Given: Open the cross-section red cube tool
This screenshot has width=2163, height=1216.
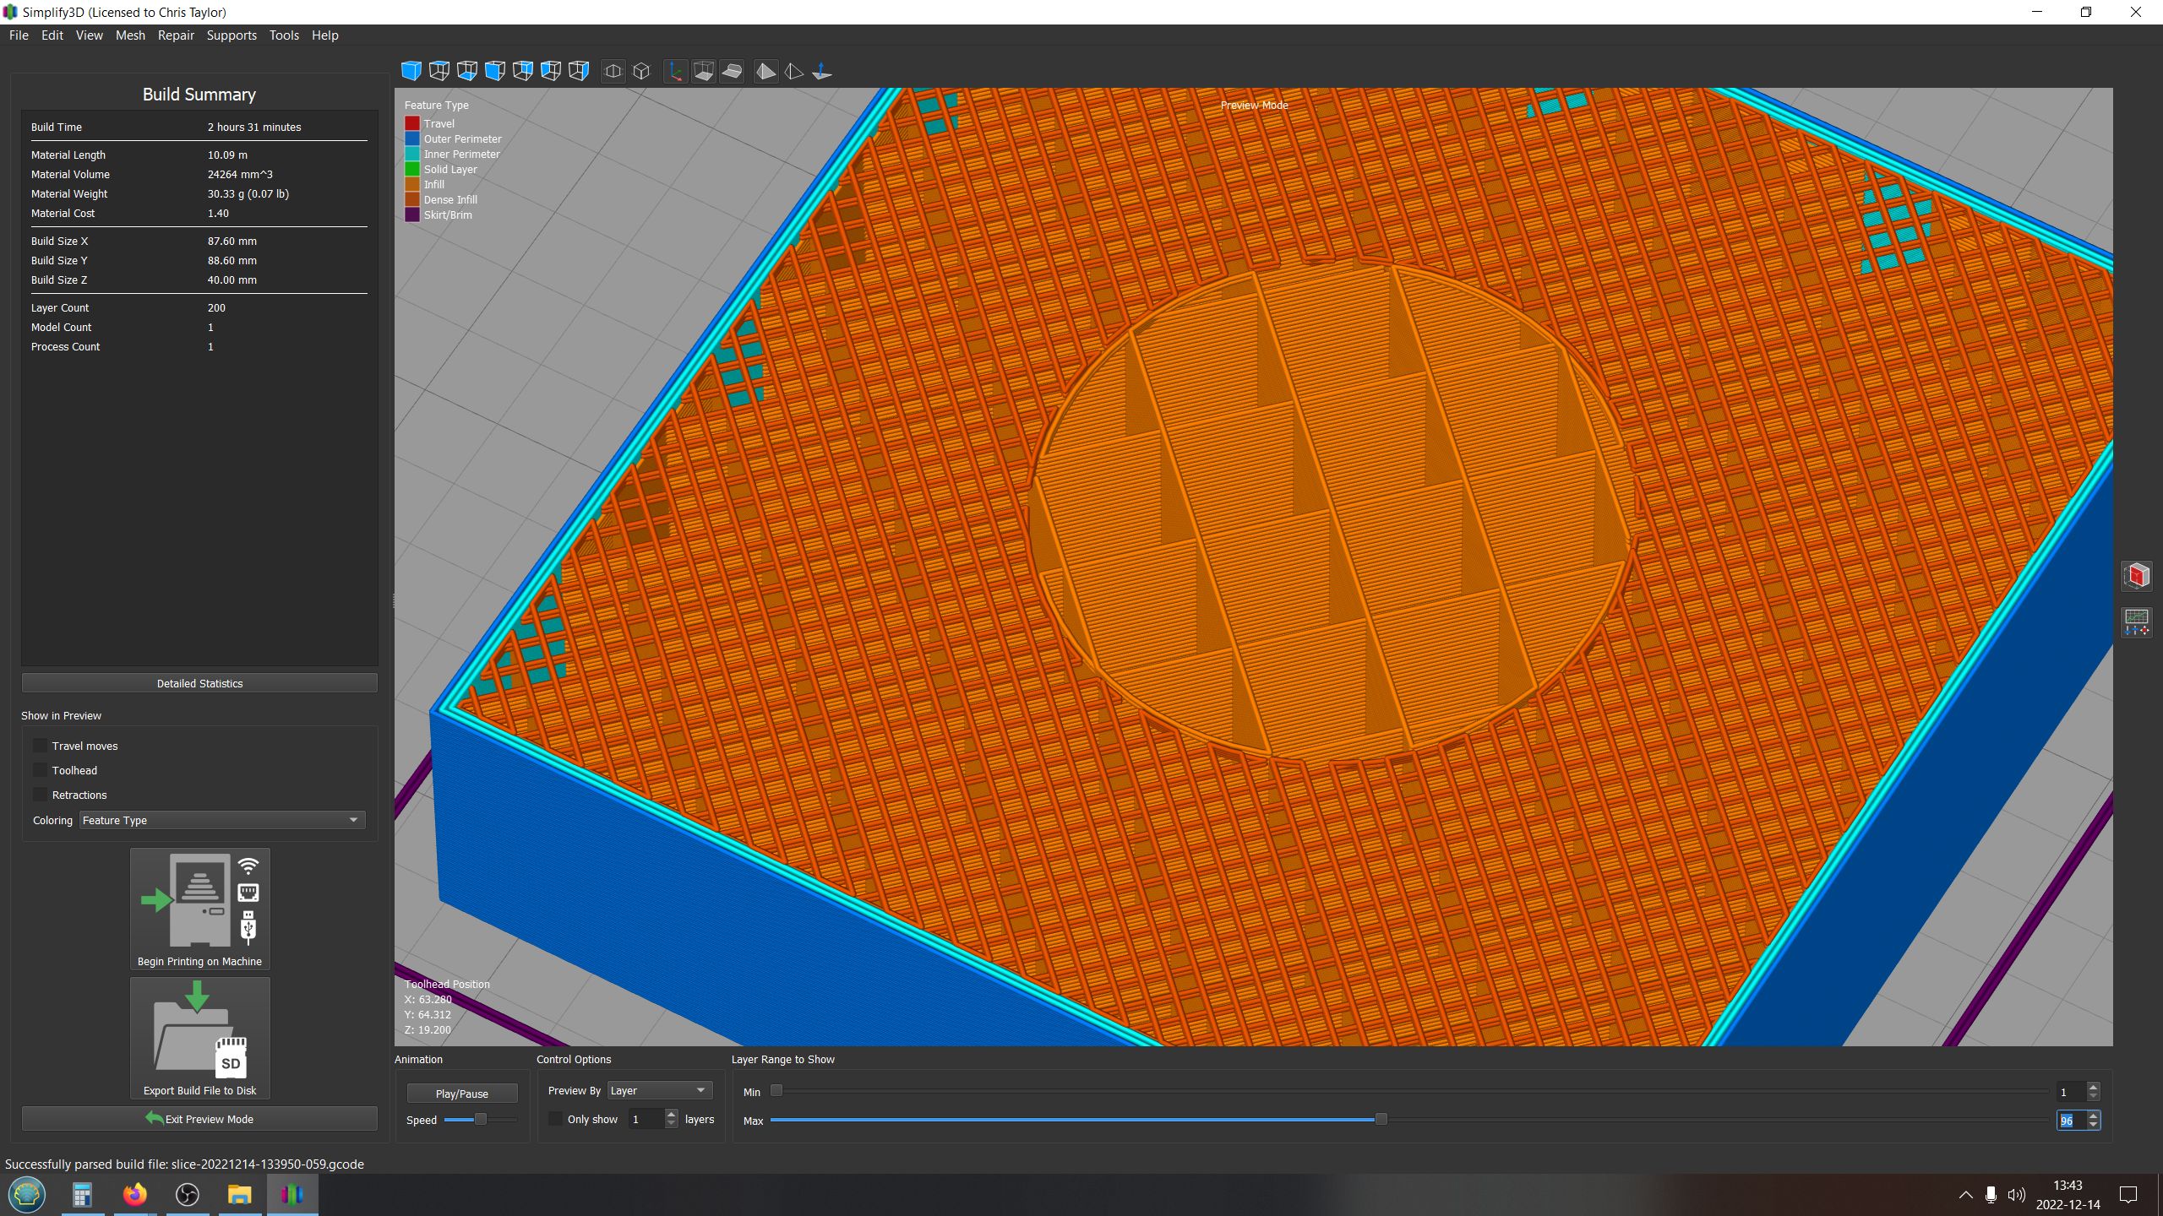Looking at the screenshot, I should pos(2137,576).
